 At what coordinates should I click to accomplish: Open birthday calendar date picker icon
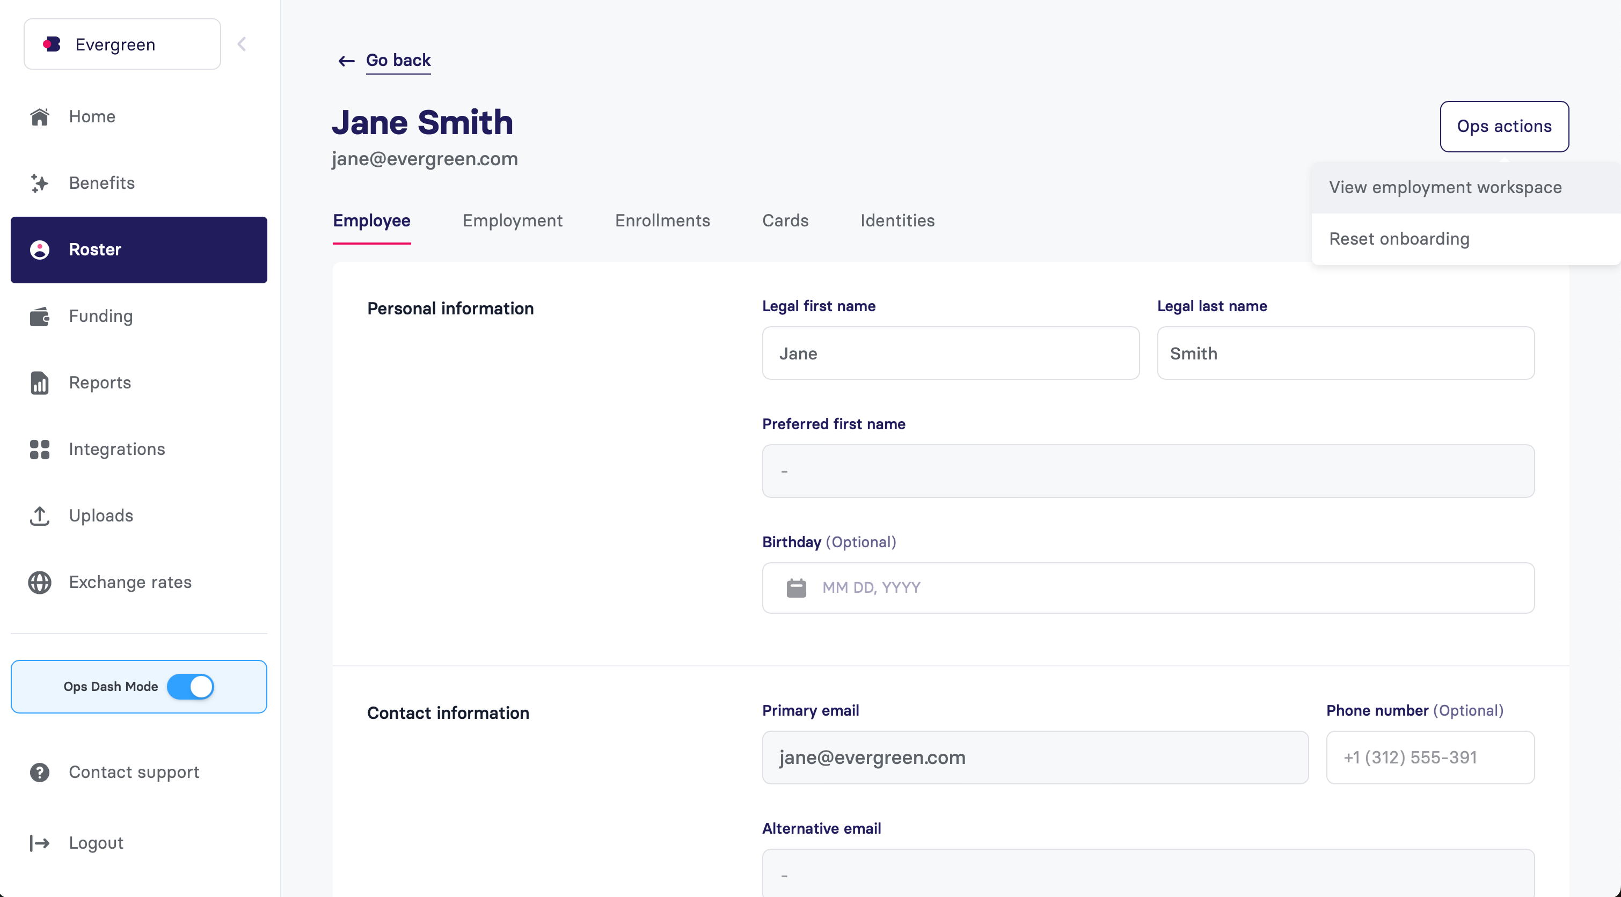tap(796, 587)
